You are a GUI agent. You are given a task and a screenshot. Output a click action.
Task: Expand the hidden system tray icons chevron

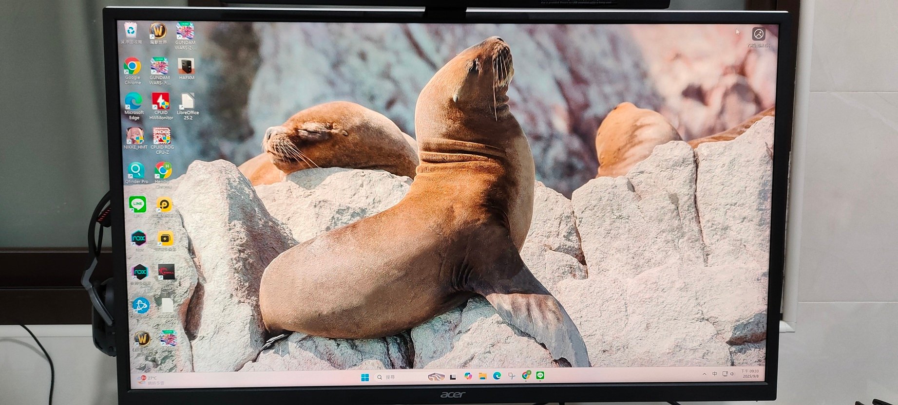coord(704,374)
